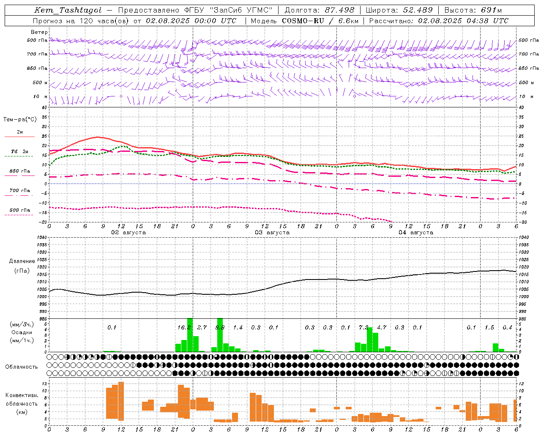Click the Давление panel label

pyautogui.click(x=22, y=261)
